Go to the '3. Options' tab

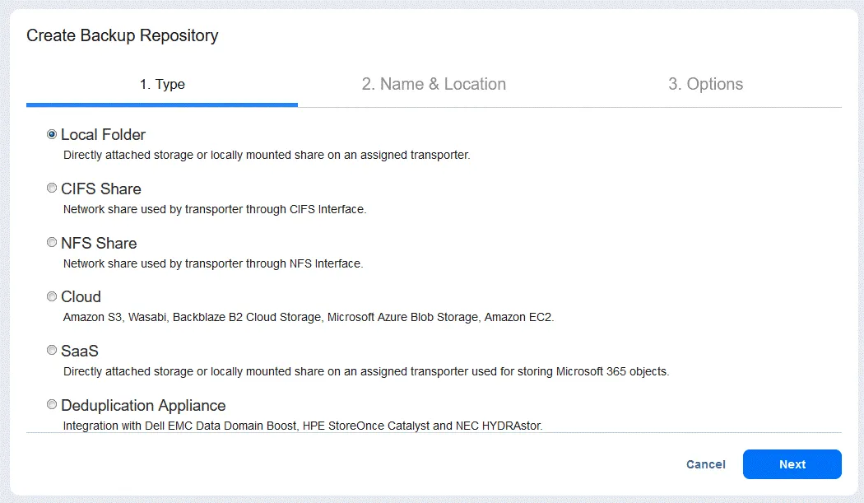click(x=705, y=84)
